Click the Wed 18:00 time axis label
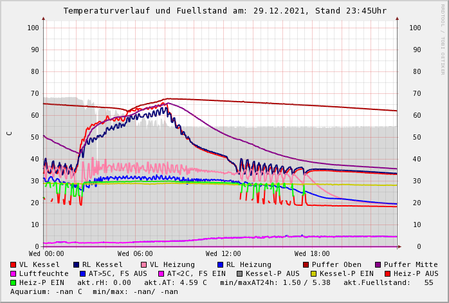This screenshot has width=449, height=303. coord(312,254)
